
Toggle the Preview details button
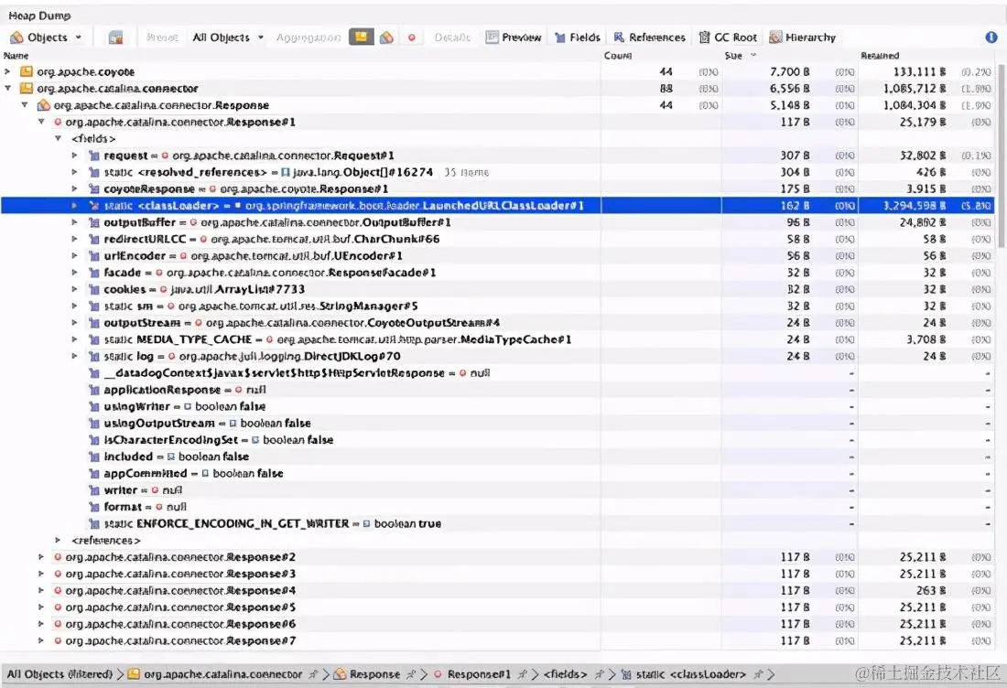[x=514, y=38]
